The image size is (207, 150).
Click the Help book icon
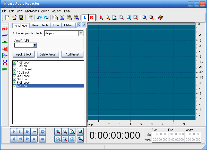coord(160,18)
